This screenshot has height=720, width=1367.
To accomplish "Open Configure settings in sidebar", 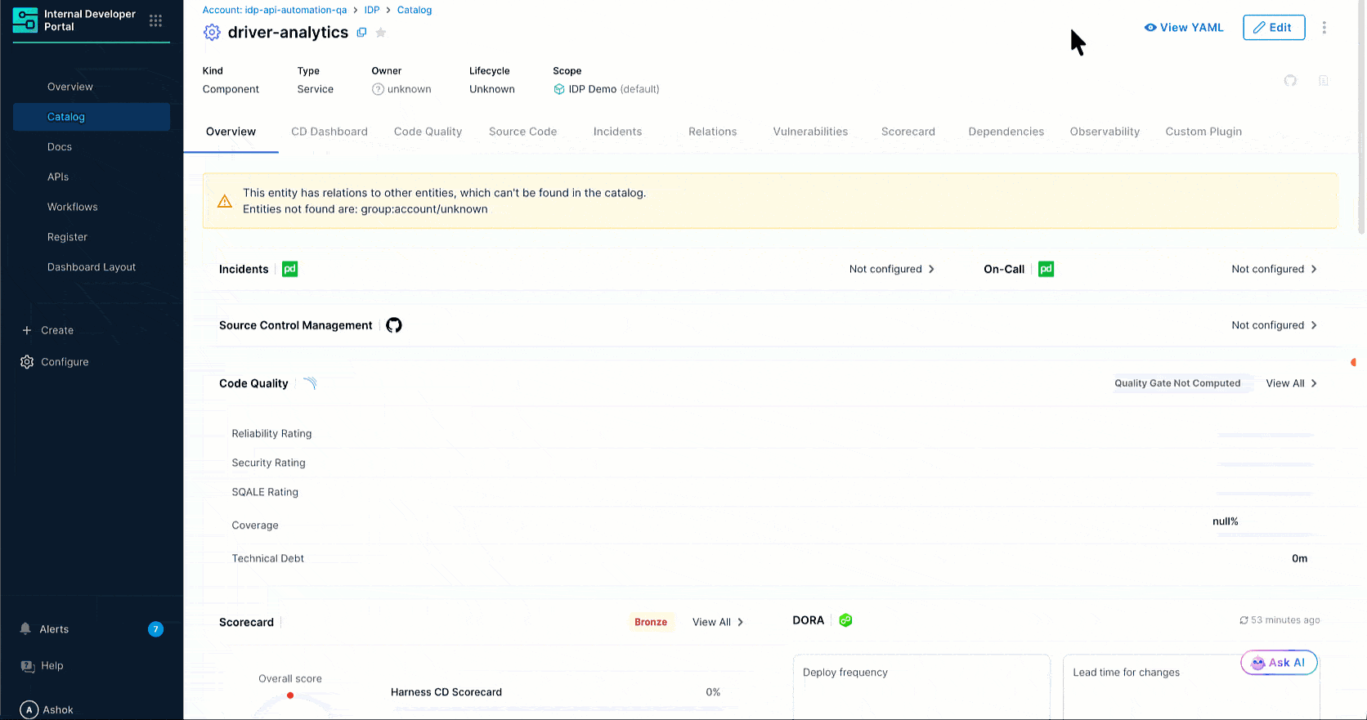I will point(54,362).
